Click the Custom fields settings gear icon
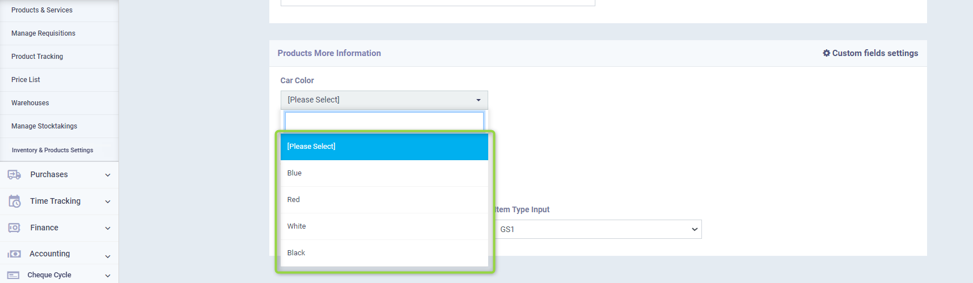 (x=826, y=53)
